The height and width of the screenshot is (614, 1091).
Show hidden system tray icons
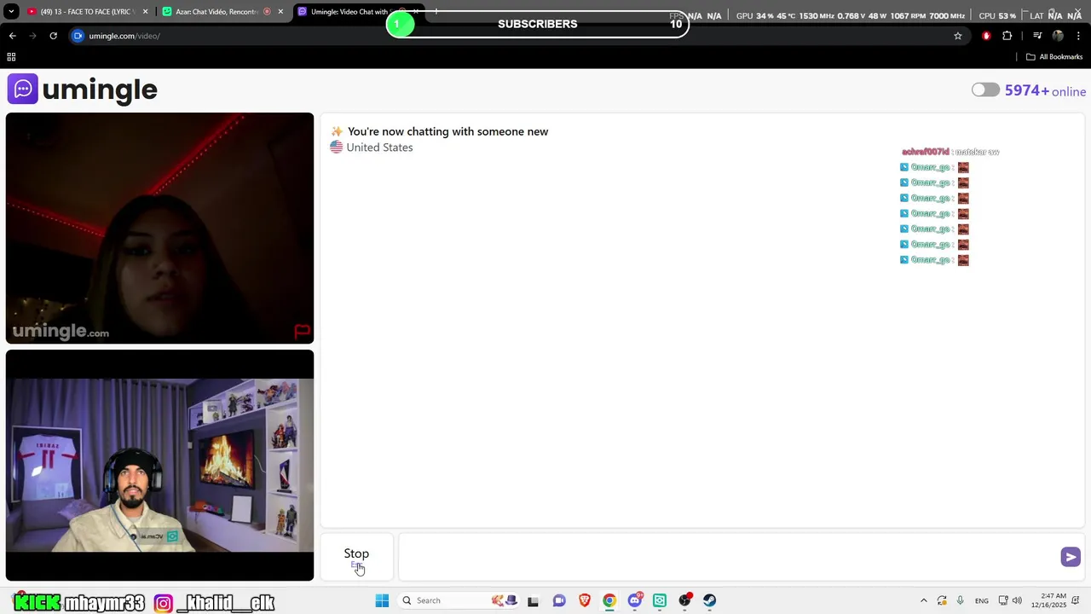(x=923, y=600)
